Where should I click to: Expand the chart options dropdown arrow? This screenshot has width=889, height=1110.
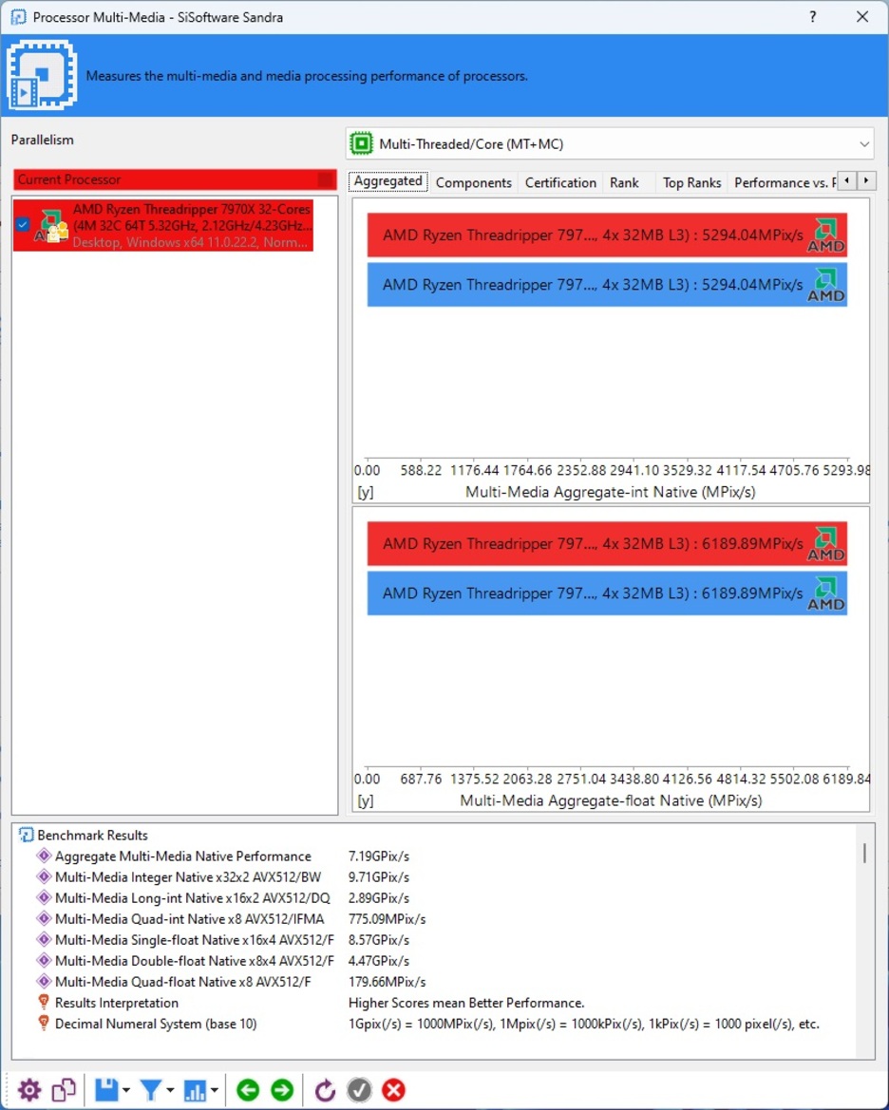(214, 1090)
